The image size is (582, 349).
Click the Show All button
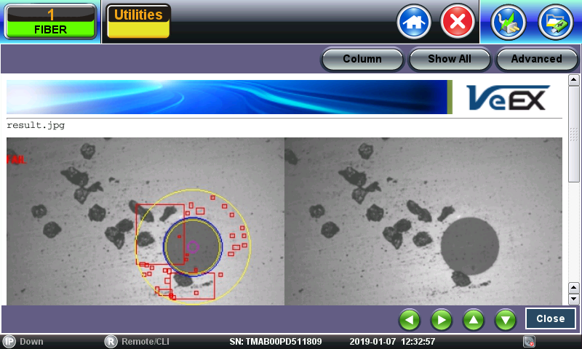coord(449,59)
